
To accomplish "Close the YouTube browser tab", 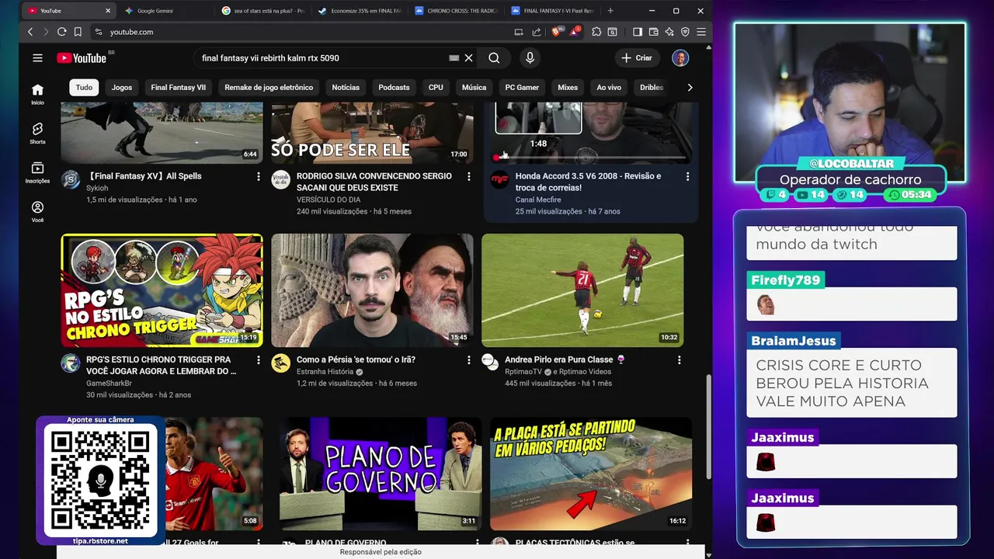I will click(x=107, y=11).
